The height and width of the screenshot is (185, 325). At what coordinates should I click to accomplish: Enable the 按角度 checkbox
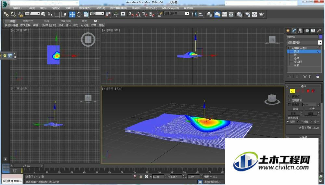tap(289, 105)
